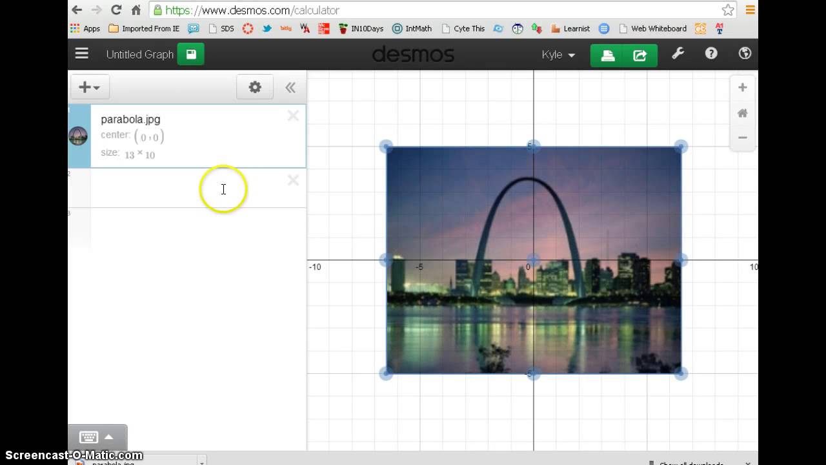Viewport: 826px width, 465px height.
Task: Zoom out the graph with minus button
Action: pyautogui.click(x=742, y=138)
